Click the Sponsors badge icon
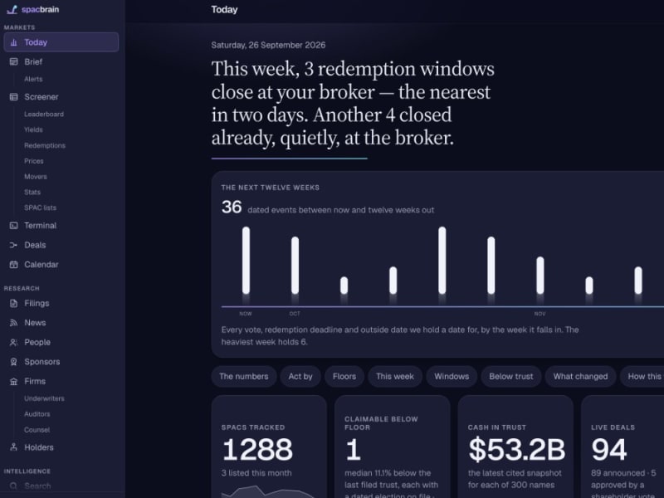The height and width of the screenshot is (498, 664). tap(13, 362)
